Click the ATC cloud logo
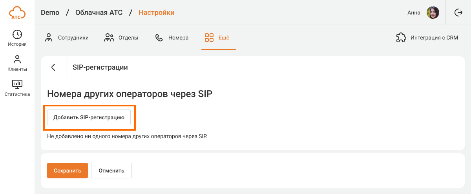Screen dimensions: 471x194 click(17, 13)
